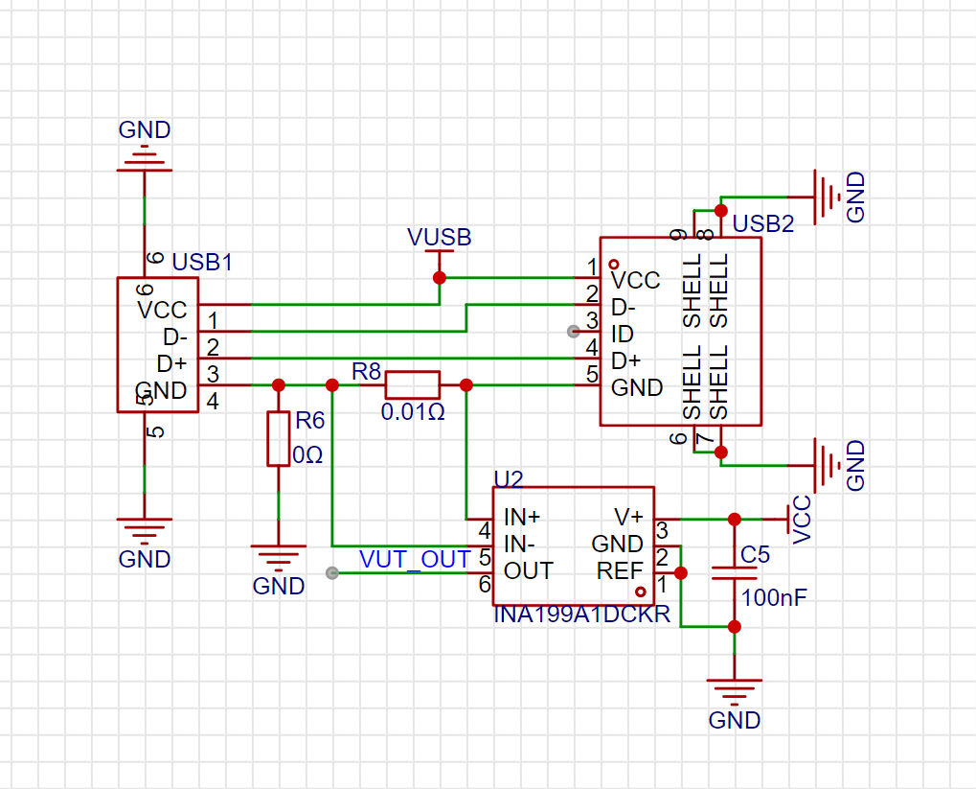Screen dimensions: 976x789
Task: Click the VUSB power flag symbol
Action: (440, 257)
